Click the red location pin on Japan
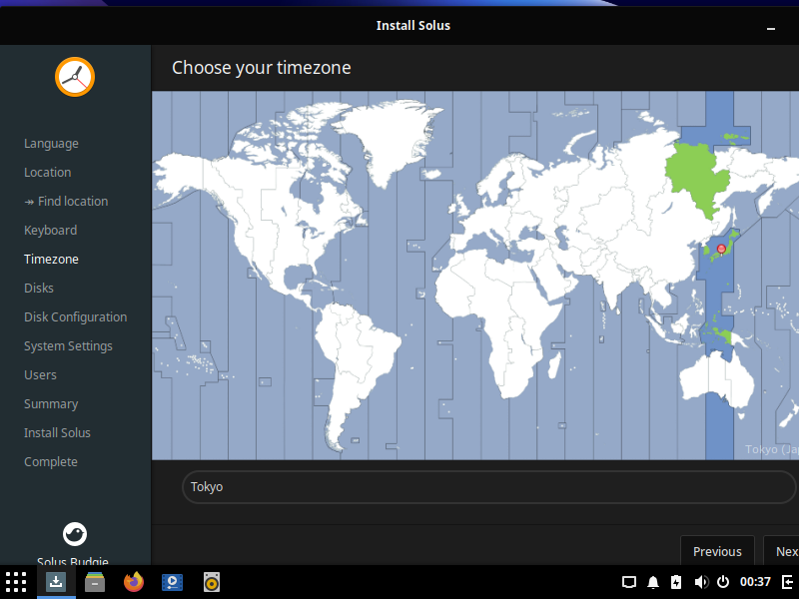The width and height of the screenshot is (799, 599). pyautogui.click(x=721, y=249)
